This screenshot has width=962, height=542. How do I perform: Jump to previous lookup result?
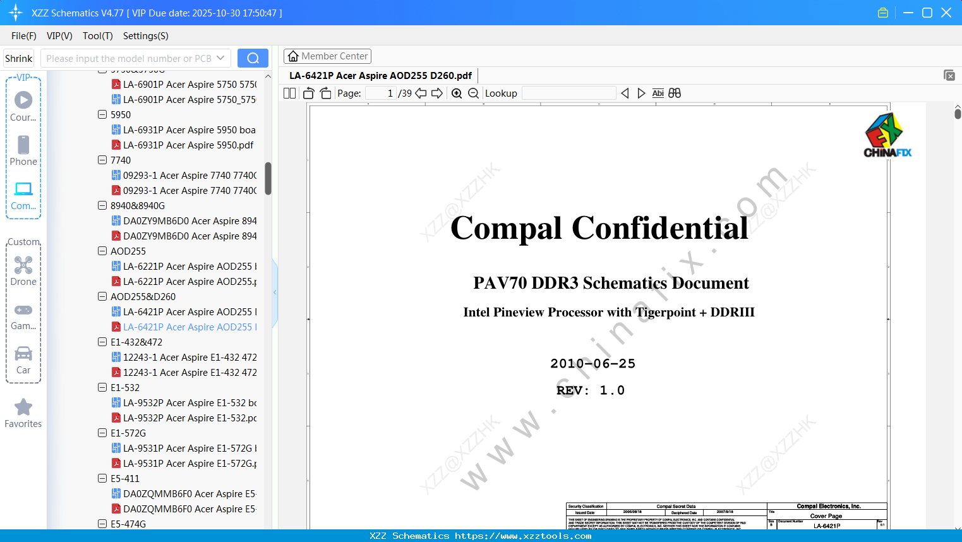point(625,93)
